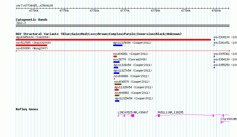The height and width of the screenshot is (137, 237).
Task: Select the nsv522585 (Shaikh2009) red bar
Action: tap(31, 45)
